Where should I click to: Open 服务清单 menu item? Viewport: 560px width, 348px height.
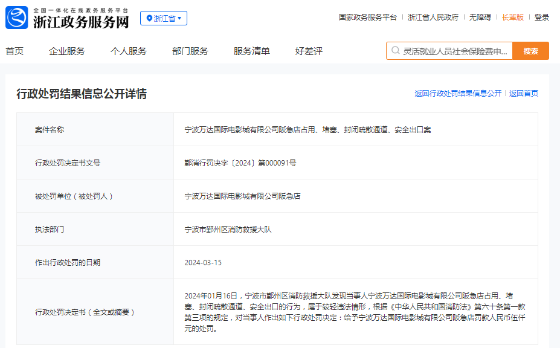(x=252, y=51)
